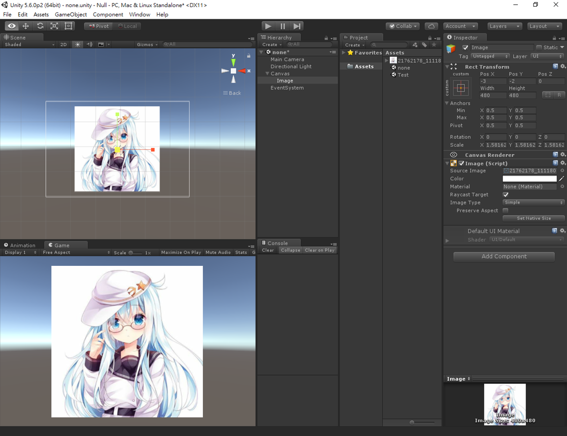
Task: Select the Hand tool
Action: [x=11, y=26]
